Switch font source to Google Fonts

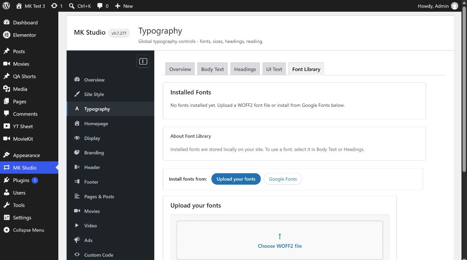point(283,179)
